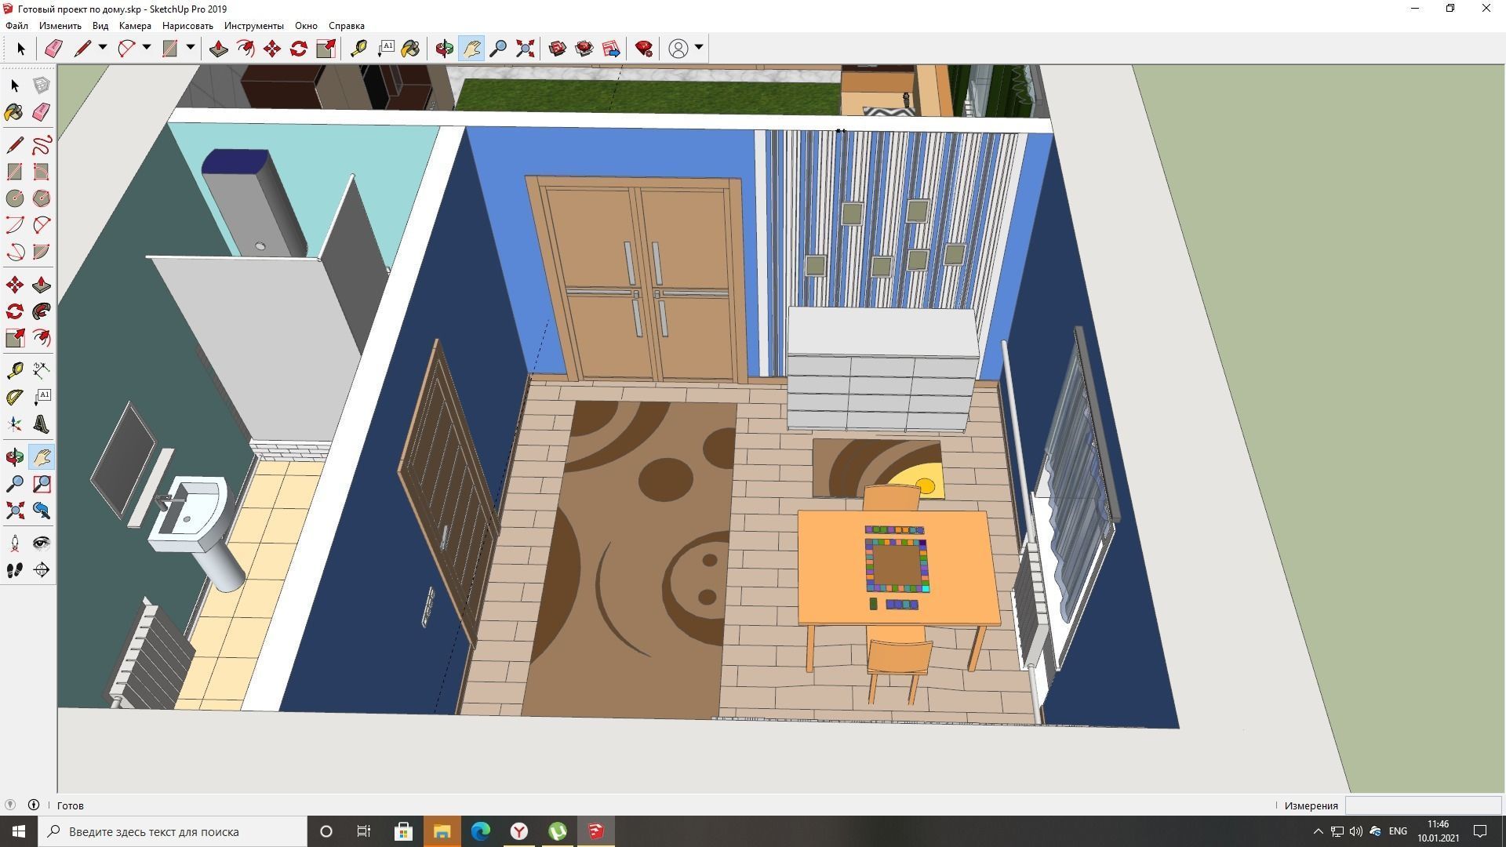The image size is (1506, 847).
Task: Open the Вид menu
Action: click(100, 26)
